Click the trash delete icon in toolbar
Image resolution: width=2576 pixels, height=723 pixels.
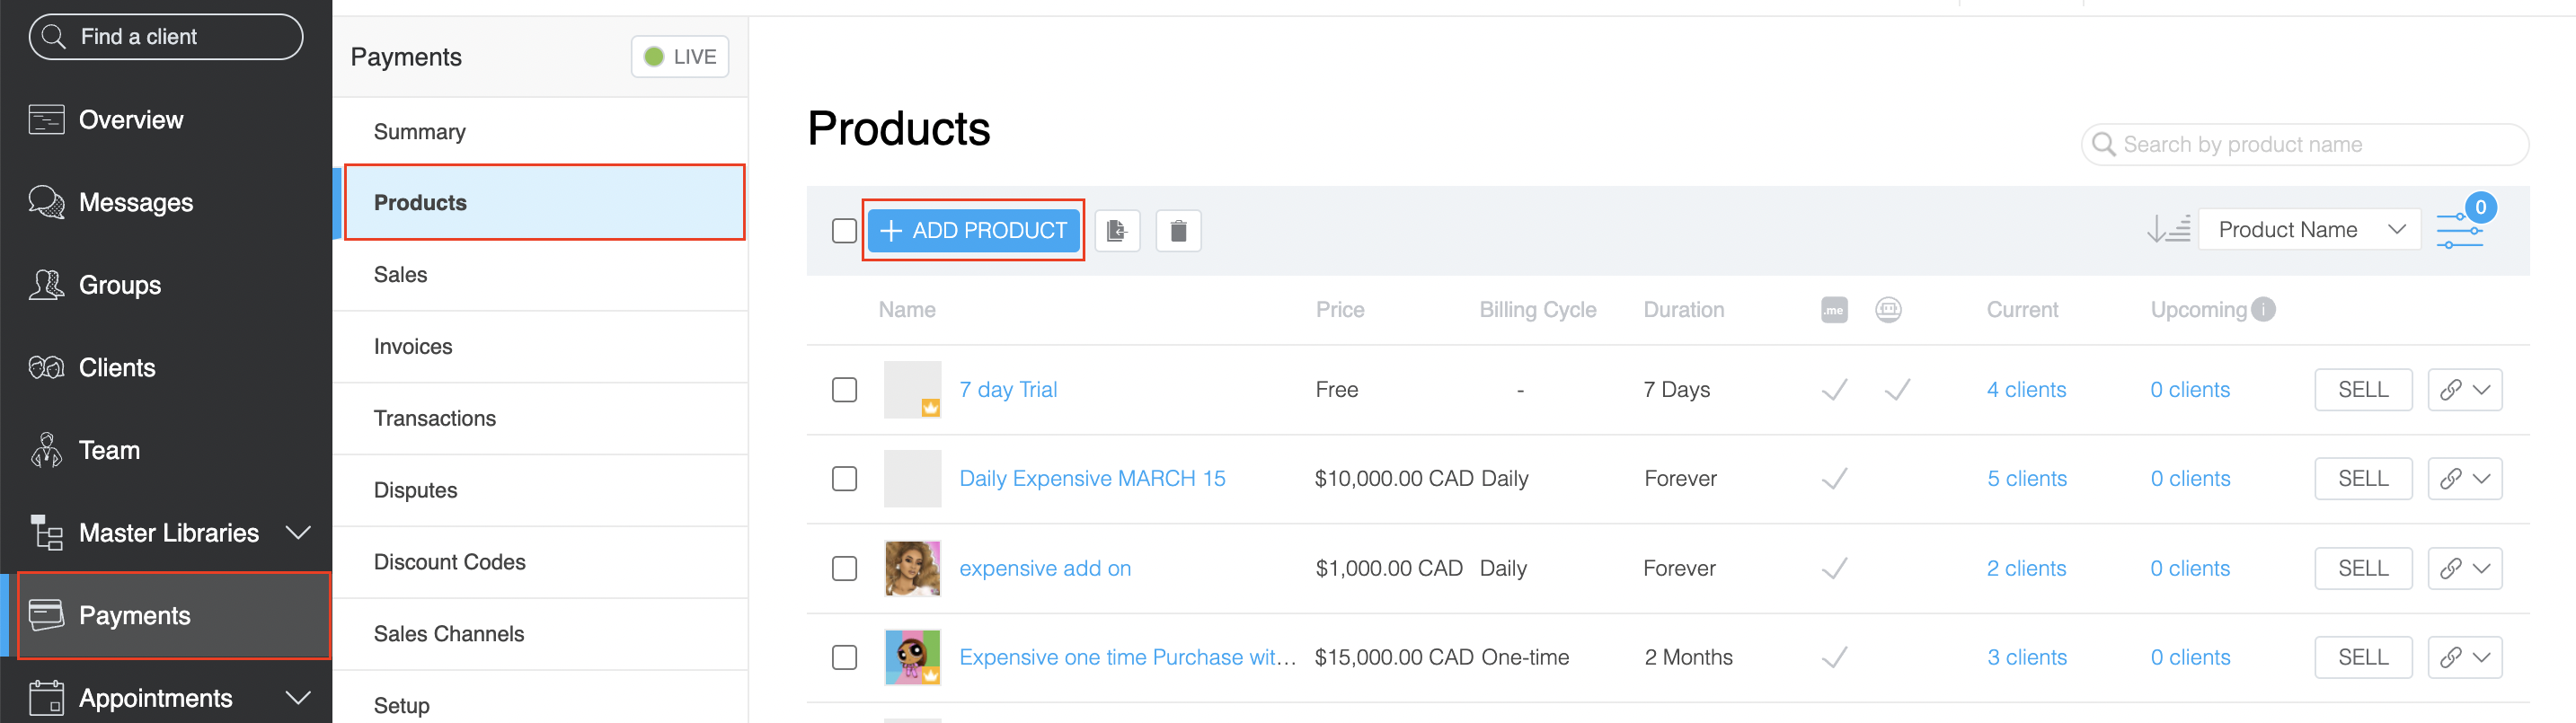1178,231
